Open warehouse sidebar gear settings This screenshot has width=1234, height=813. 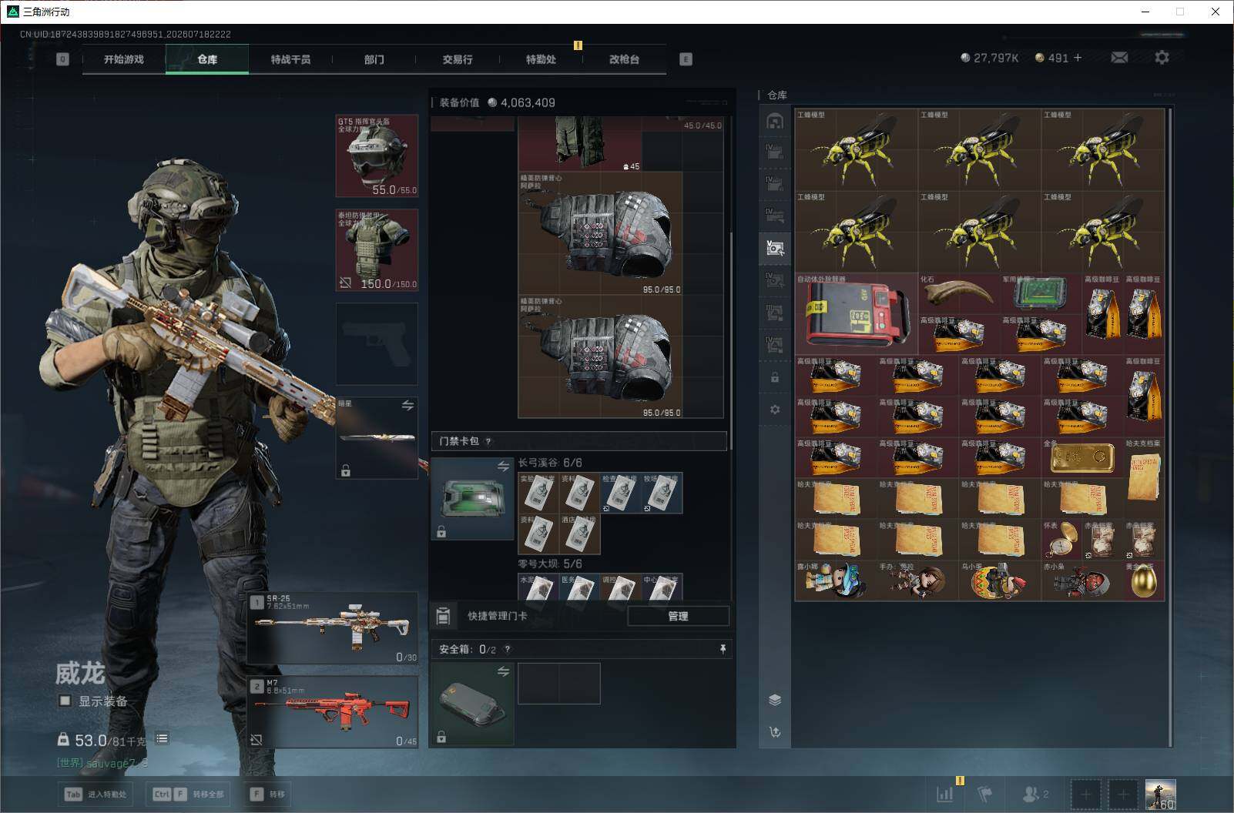[x=775, y=410]
